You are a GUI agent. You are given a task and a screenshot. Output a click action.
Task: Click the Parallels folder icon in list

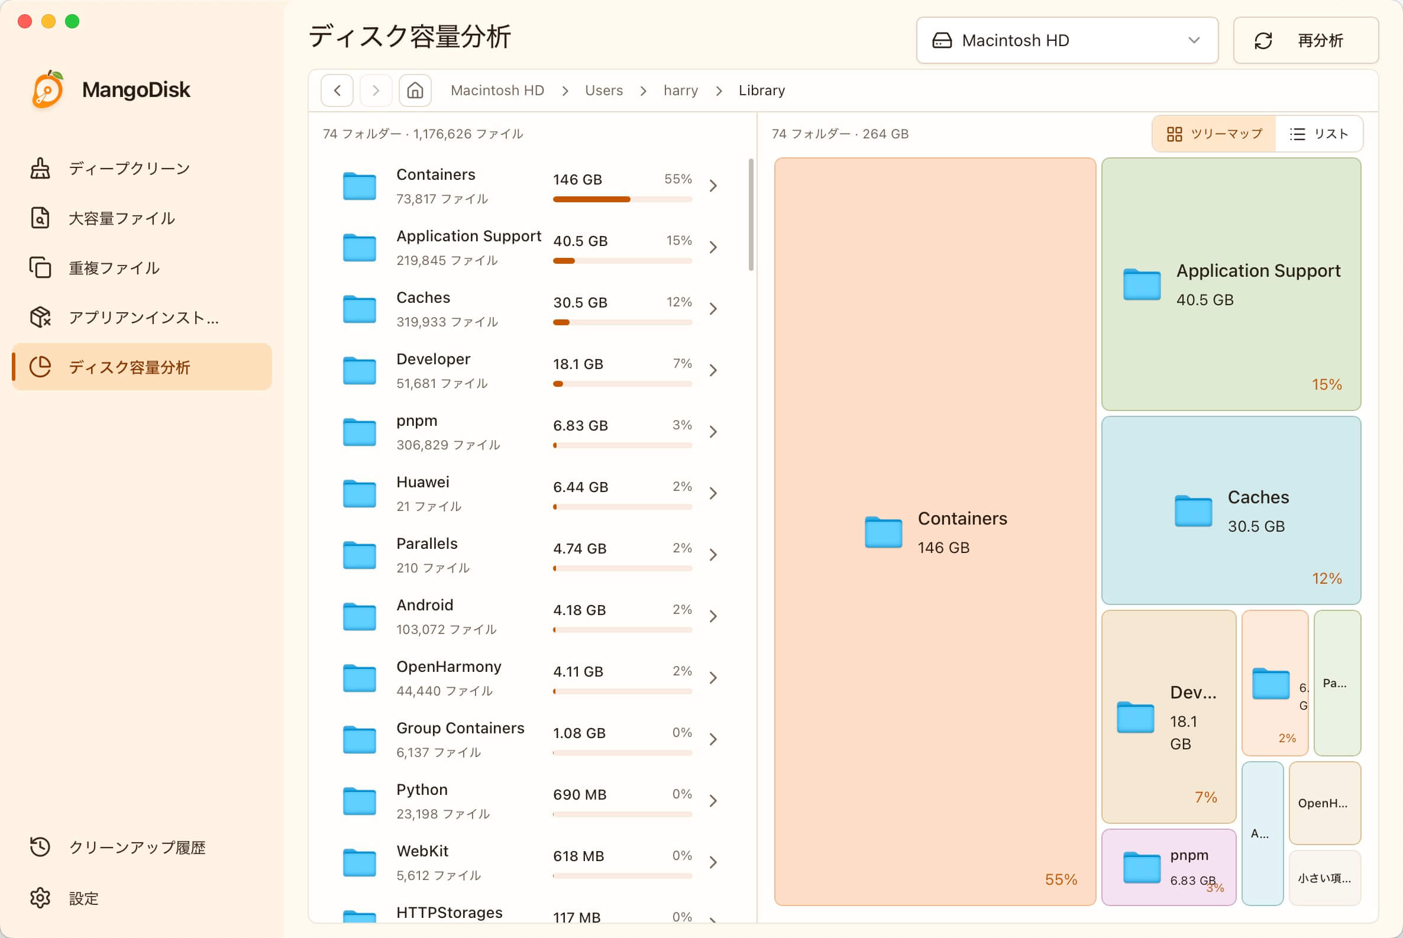360,555
